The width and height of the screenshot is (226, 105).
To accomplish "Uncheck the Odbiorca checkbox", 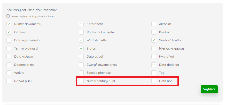I will [x=9, y=32].
